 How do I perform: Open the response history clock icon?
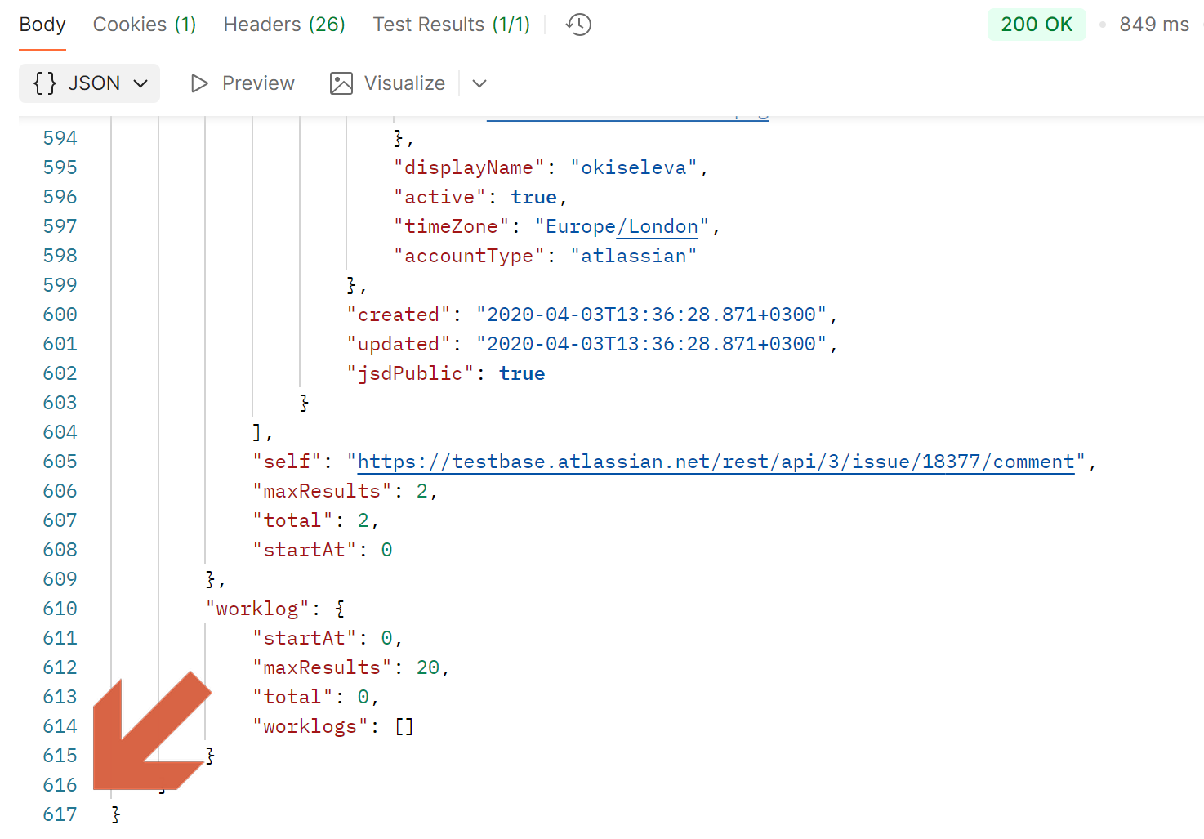click(578, 25)
